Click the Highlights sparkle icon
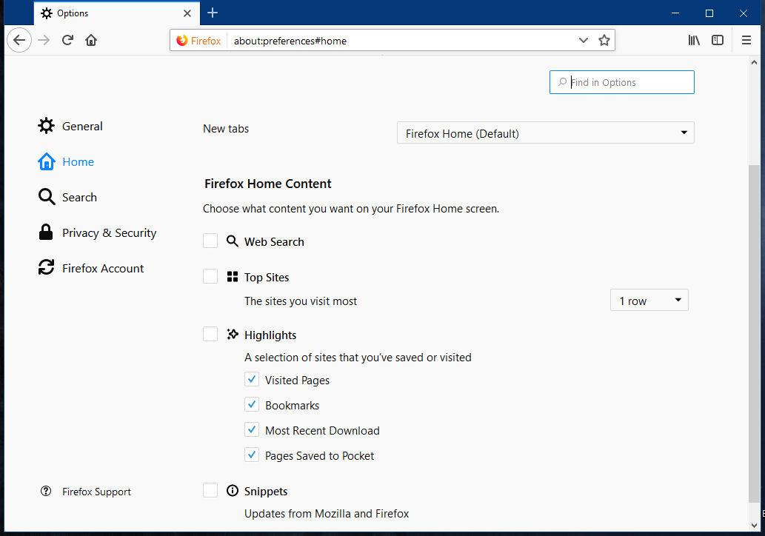The image size is (765, 536). click(x=233, y=334)
